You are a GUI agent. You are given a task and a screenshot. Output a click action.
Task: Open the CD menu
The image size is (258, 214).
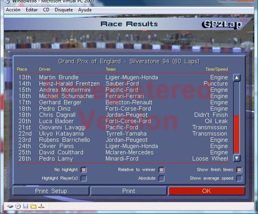click(x=46, y=10)
